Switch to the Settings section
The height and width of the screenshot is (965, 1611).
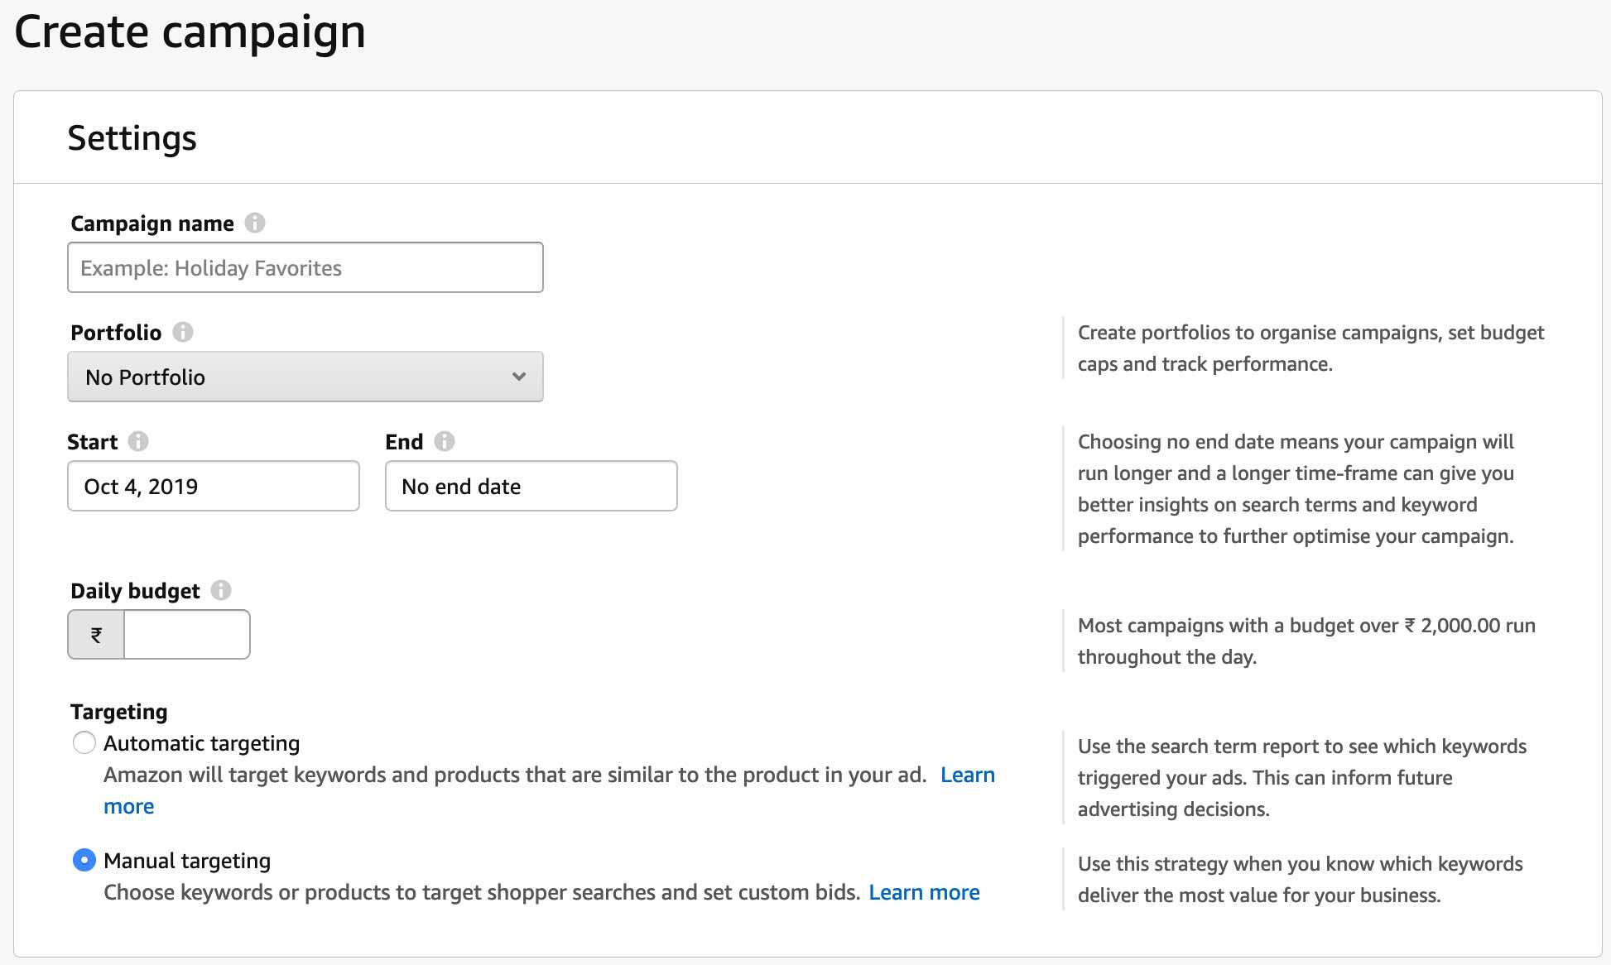(x=132, y=137)
